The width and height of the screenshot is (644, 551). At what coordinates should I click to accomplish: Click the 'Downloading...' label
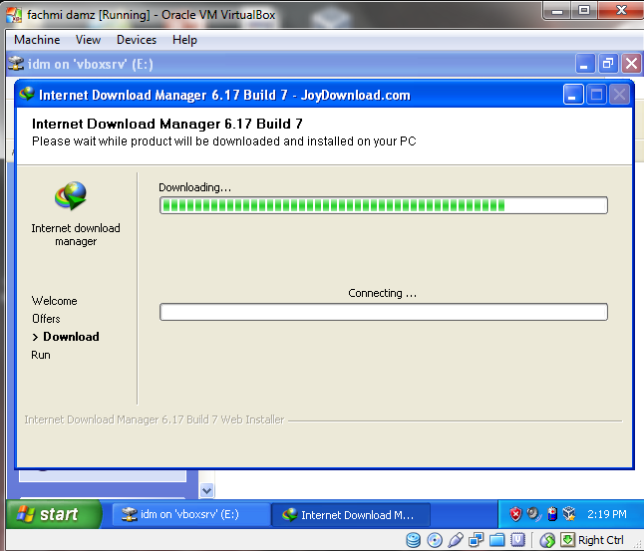(195, 187)
